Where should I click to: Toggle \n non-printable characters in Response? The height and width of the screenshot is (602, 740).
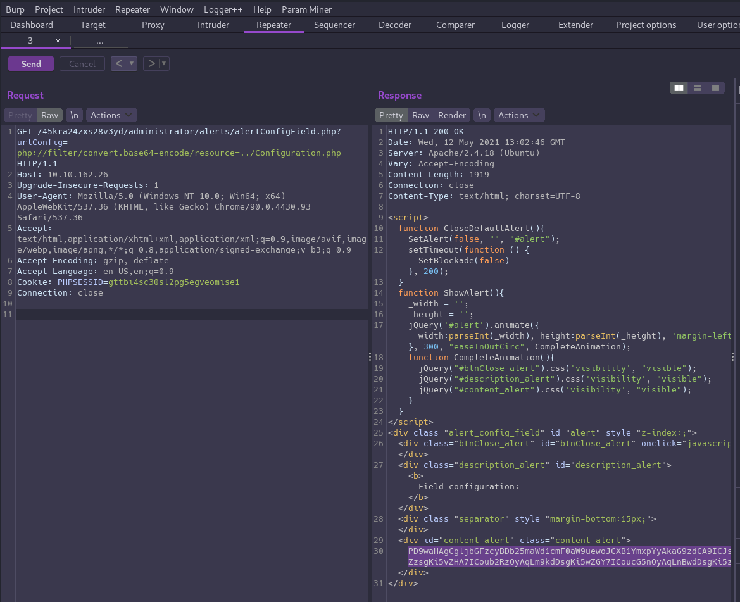pos(482,115)
